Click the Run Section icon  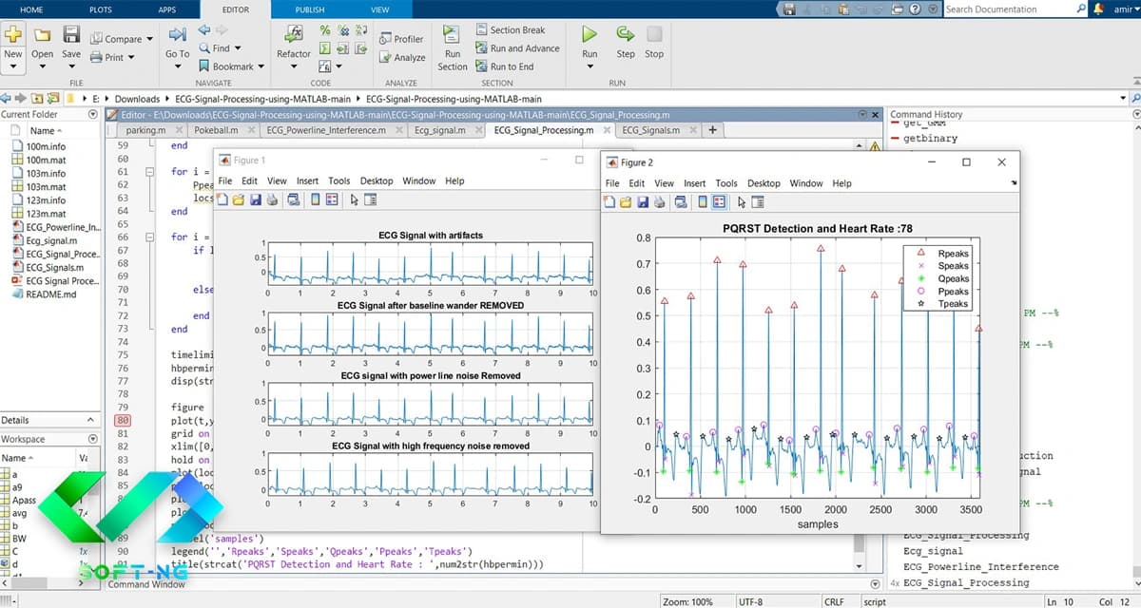[x=453, y=34]
